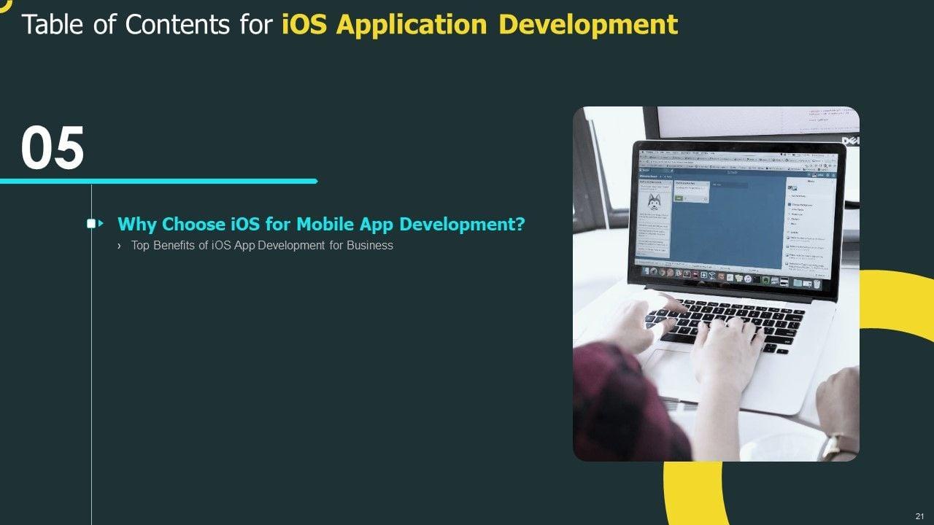
Task: Click the Dell logo on the monitor
Action: pyautogui.click(x=850, y=140)
